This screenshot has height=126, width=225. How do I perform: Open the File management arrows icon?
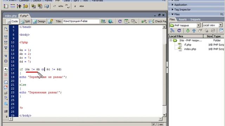[x=103, y=21]
